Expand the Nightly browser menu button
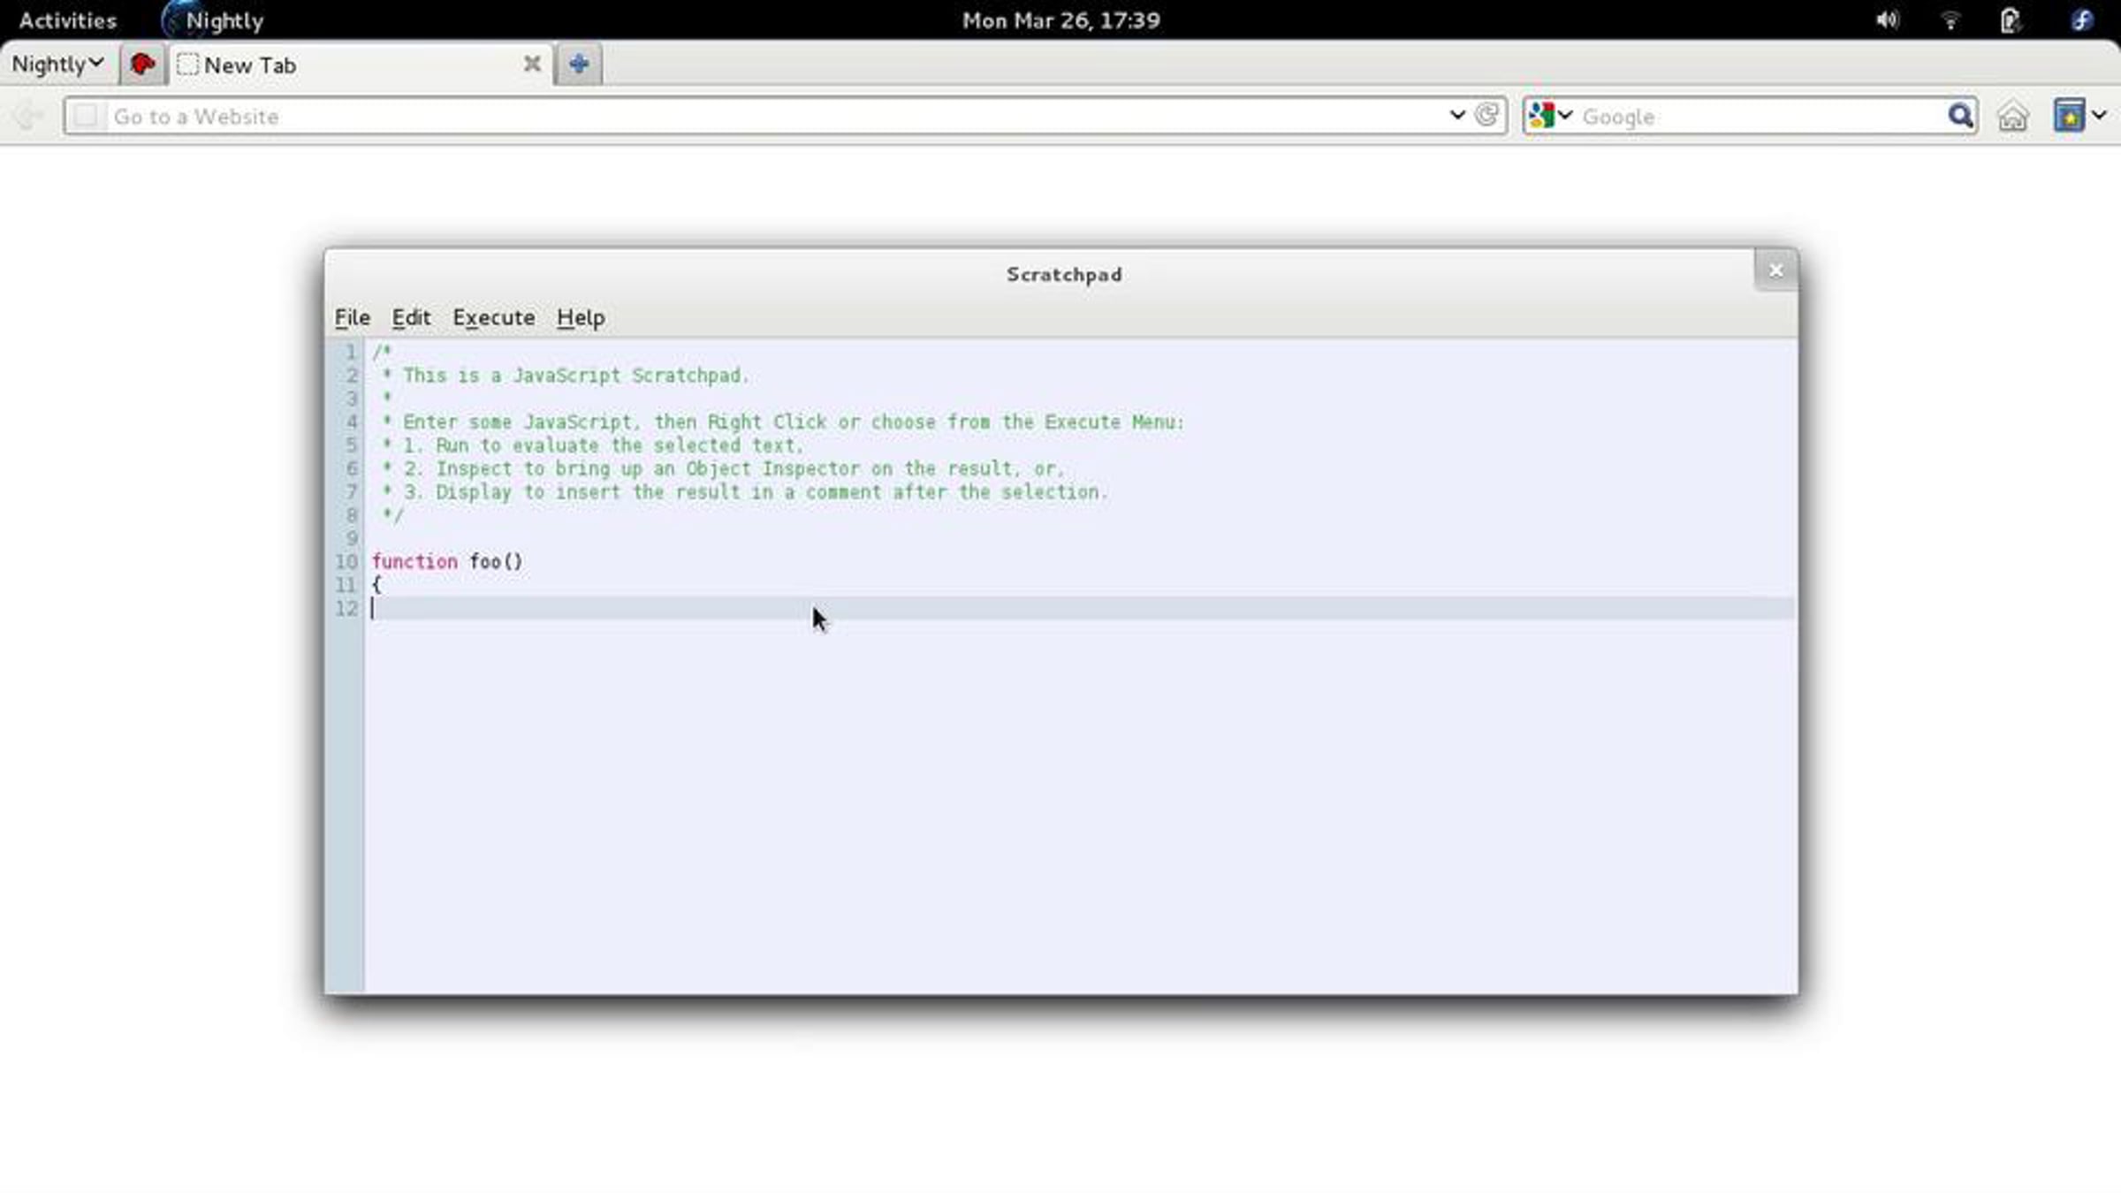 tap(57, 64)
